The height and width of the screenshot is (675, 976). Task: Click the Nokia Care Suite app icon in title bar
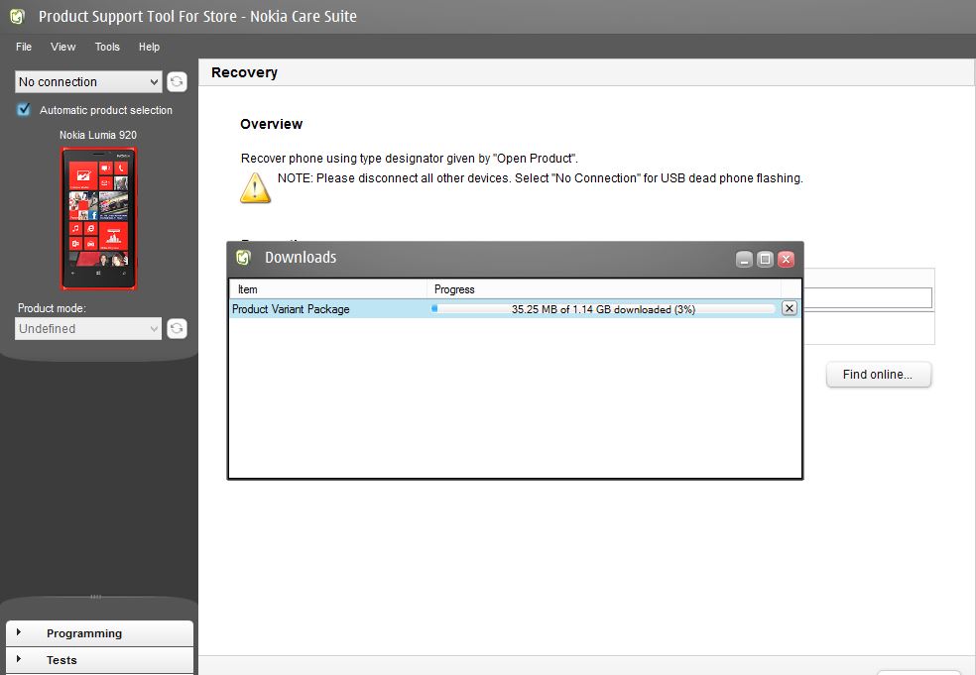(x=17, y=16)
